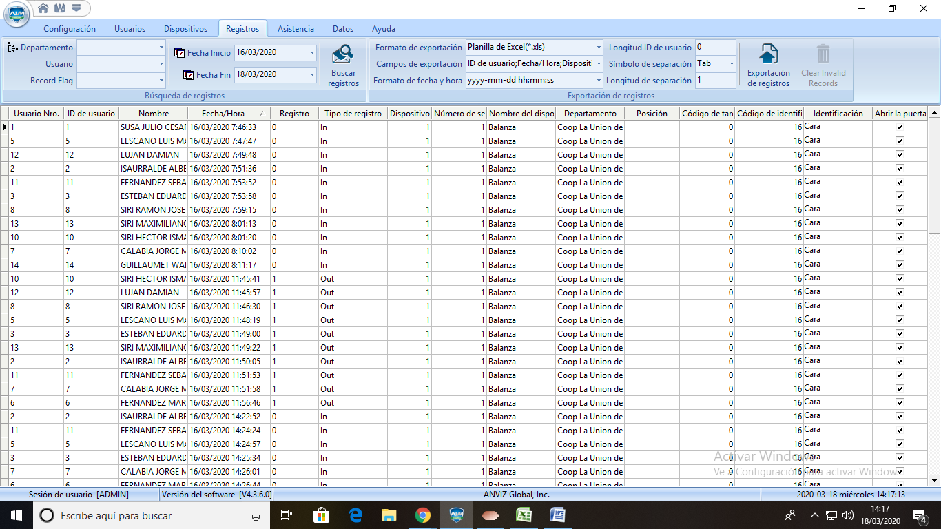The image size is (941, 529).
Task: Open Excel from the taskbar
Action: pos(524,515)
